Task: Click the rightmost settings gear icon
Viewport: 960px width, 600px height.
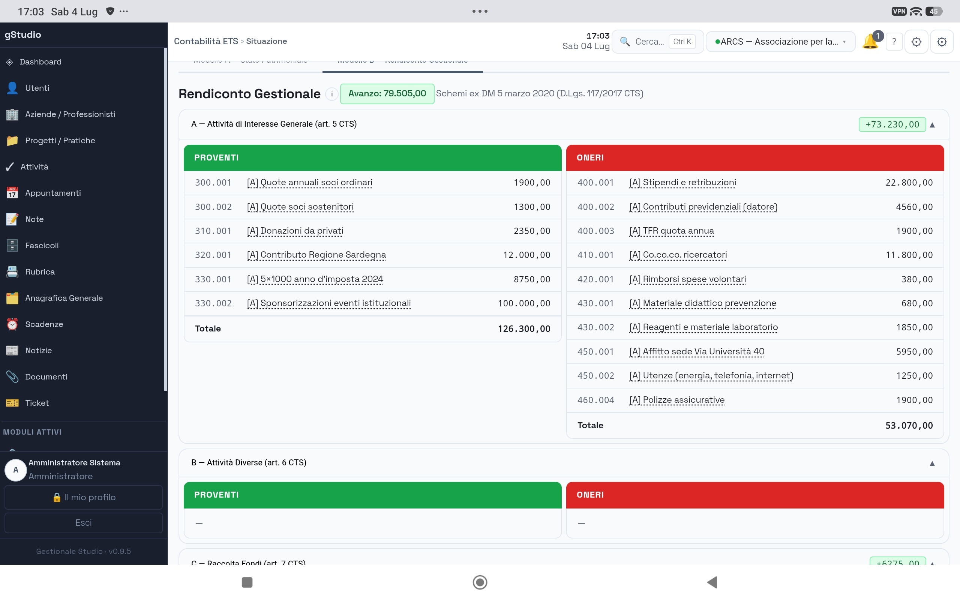Action: coord(942,41)
